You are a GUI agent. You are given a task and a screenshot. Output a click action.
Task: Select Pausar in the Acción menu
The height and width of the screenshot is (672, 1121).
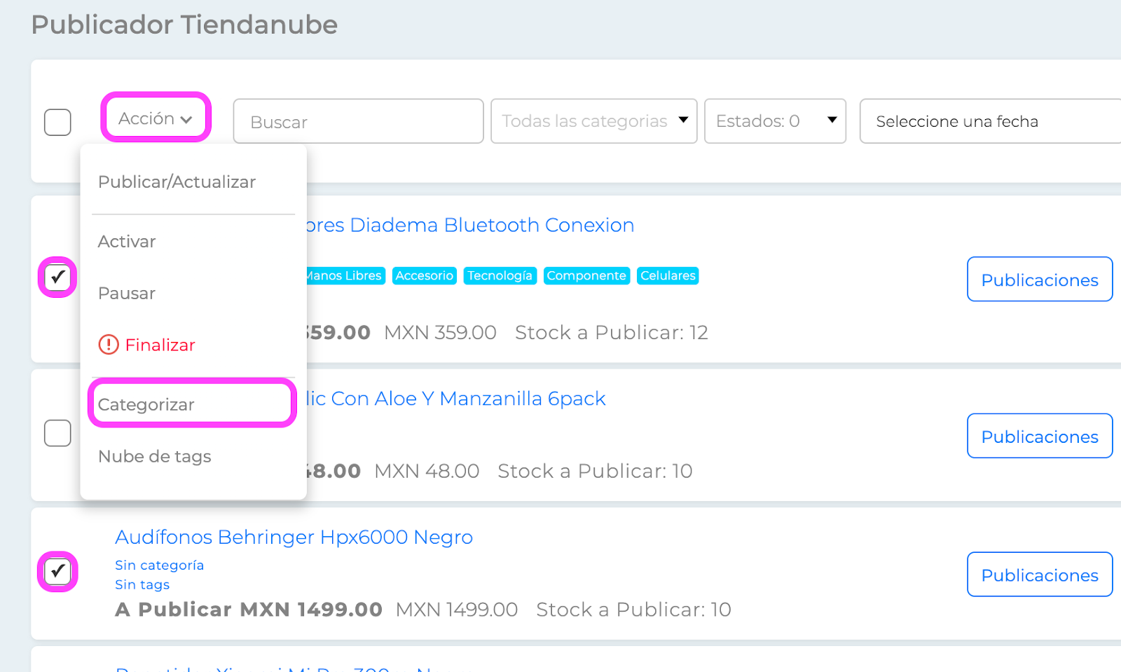click(x=127, y=294)
